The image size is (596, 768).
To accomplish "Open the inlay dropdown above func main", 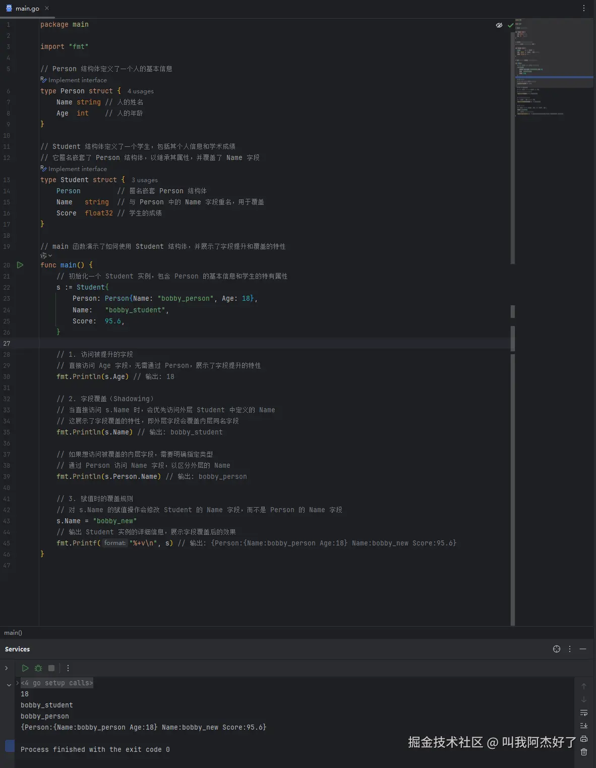I will point(46,255).
